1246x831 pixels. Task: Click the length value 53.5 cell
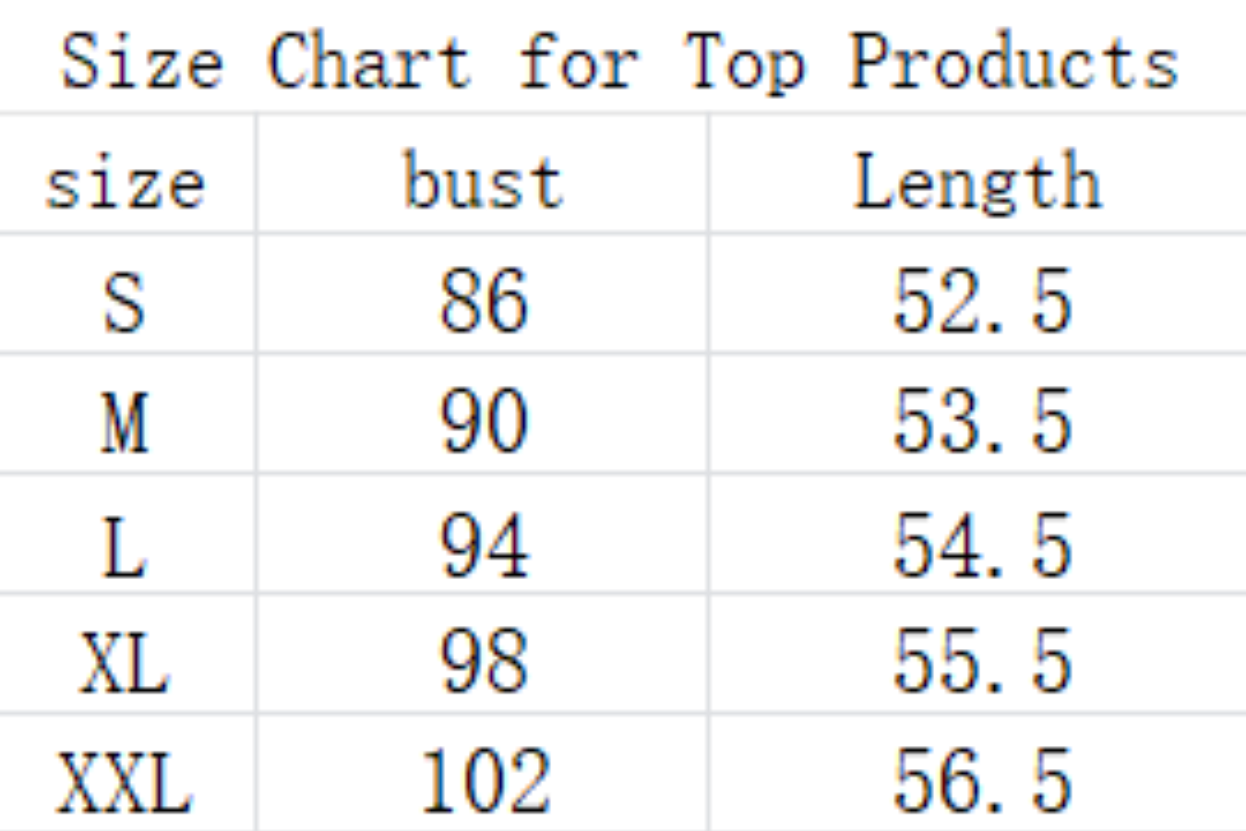click(x=981, y=421)
